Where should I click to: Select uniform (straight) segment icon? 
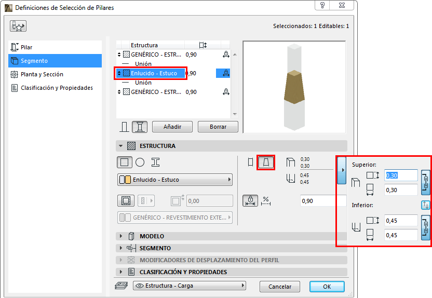tap(250, 162)
